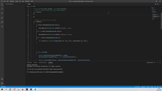
Task: Open the editor More Actions ellipsis
Action: pos(160,4)
